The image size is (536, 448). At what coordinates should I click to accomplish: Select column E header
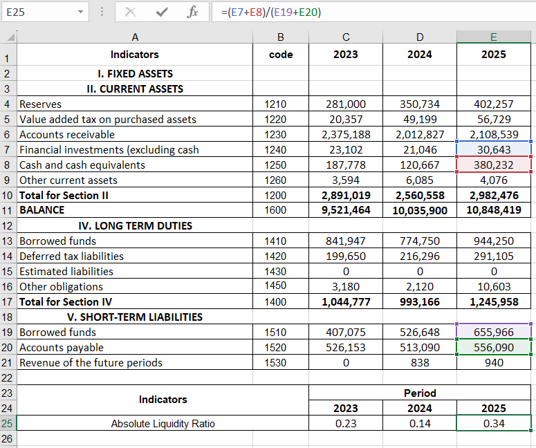tap(494, 37)
